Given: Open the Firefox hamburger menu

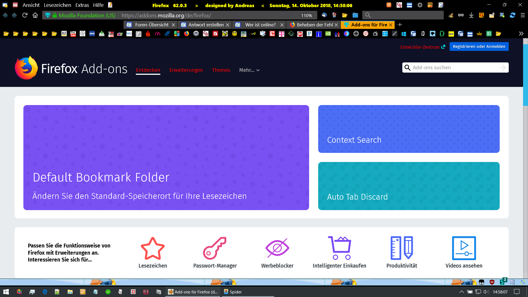Looking at the screenshot, I should click(523, 15).
